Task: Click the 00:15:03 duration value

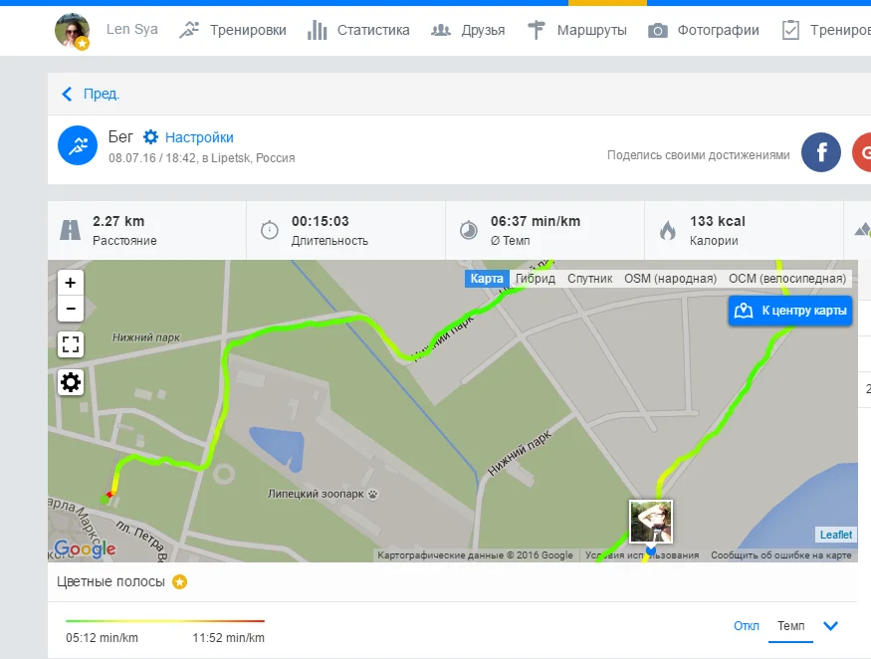Action: click(320, 221)
